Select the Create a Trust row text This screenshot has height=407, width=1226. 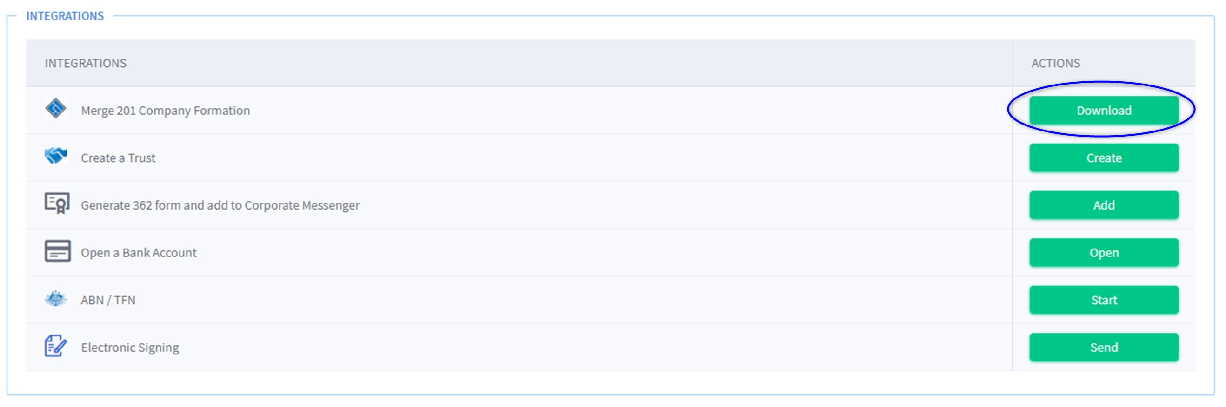click(118, 158)
